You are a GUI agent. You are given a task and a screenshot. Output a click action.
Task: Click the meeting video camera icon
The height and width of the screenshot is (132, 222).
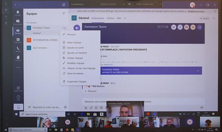tap(77, 28)
